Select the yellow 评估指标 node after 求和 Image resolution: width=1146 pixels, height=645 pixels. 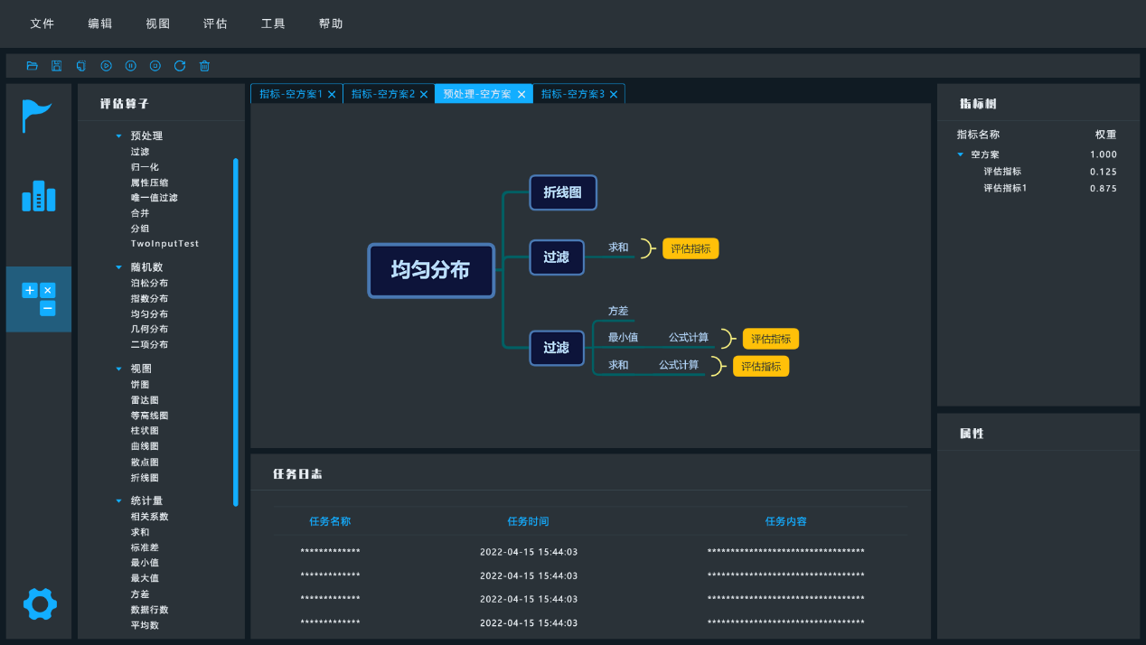pyautogui.click(x=690, y=248)
